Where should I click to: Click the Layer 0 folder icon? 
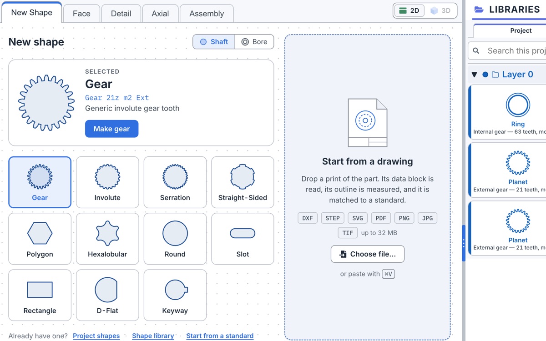495,75
